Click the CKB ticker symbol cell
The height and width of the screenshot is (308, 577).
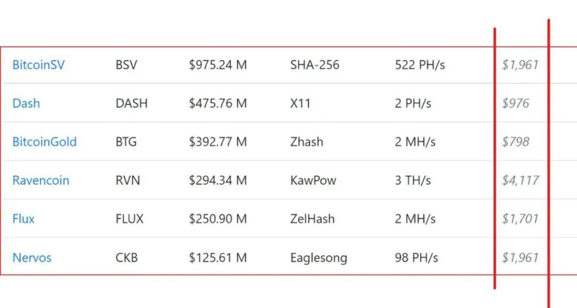[127, 258]
